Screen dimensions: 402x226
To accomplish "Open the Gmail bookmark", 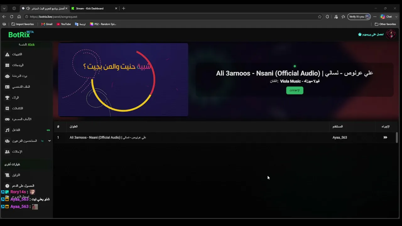I will pyautogui.click(x=47, y=24).
